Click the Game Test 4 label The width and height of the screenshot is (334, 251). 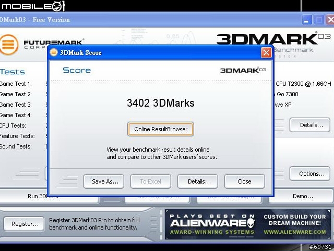[x=16, y=115]
